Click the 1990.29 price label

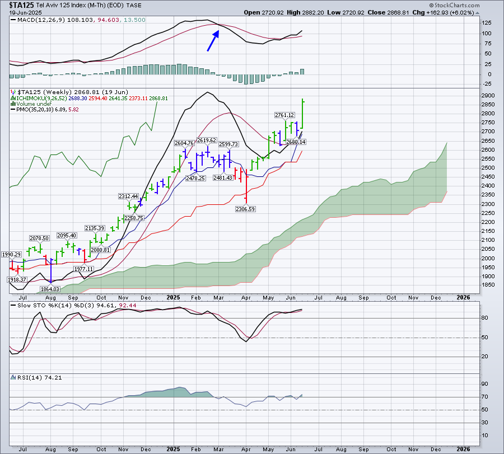coord(12,255)
